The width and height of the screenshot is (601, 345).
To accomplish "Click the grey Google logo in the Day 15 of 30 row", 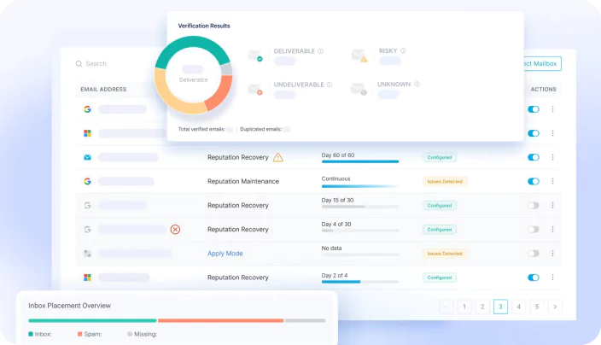I will (x=87, y=206).
